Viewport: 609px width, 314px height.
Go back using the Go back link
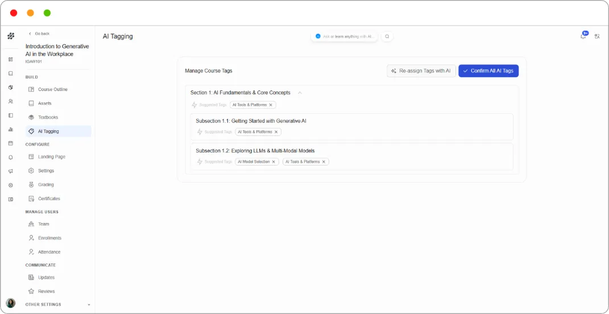point(39,34)
